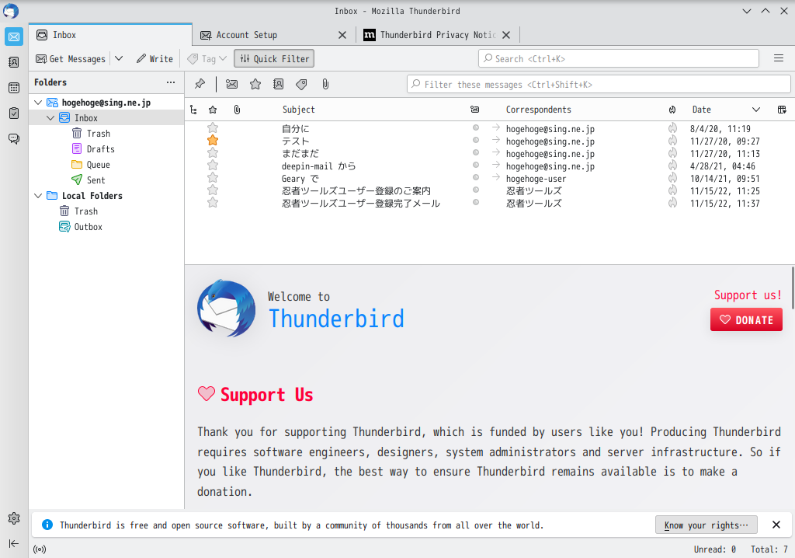Screen dimensions: 795x558
Task: Open the Address Book space
Action: [14, 62]
